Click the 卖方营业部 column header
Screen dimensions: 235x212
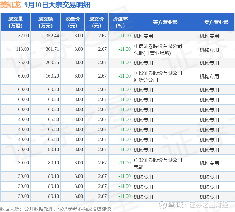pos(216,22)
